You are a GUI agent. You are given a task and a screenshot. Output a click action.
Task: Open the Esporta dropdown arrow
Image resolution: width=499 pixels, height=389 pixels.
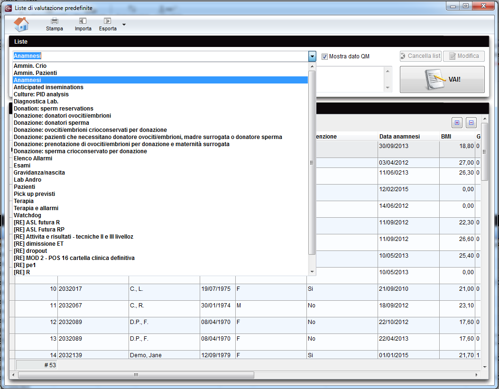click(124, 25)
